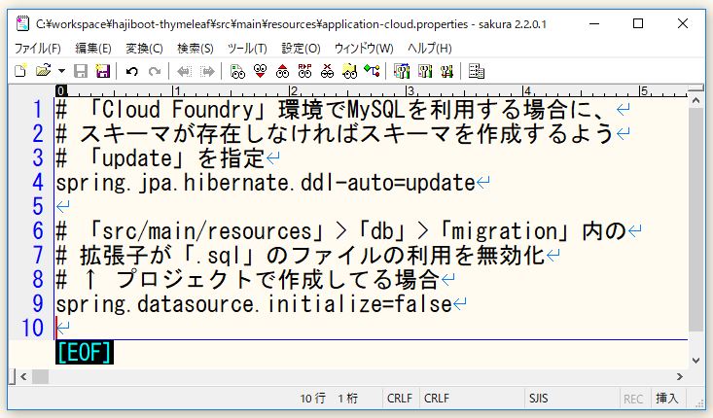Click the split box above vertical scrollbar
The height and width of the screenshot is (418, 713).
(695, 87)
